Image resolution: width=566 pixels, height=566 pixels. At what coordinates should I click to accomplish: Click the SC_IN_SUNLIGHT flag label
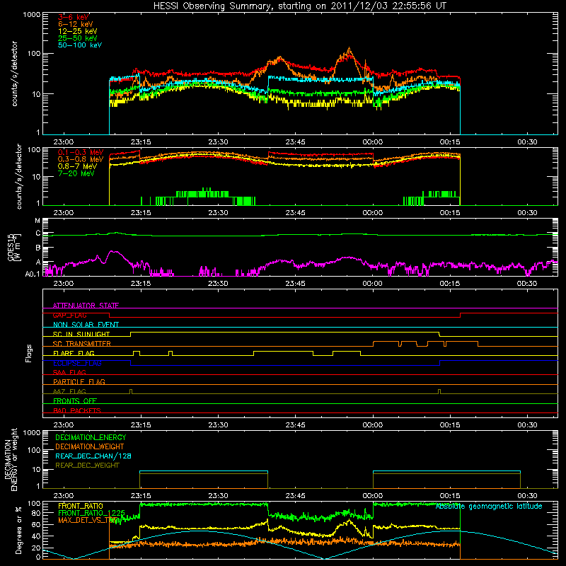[x=81, y=334]
